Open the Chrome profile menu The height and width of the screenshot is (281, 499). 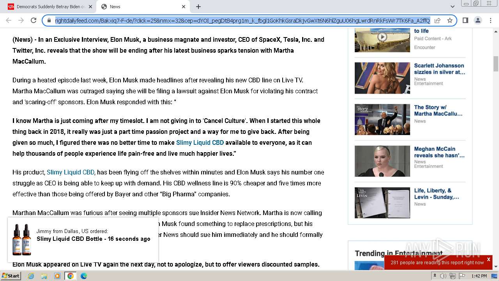[478, 20]
